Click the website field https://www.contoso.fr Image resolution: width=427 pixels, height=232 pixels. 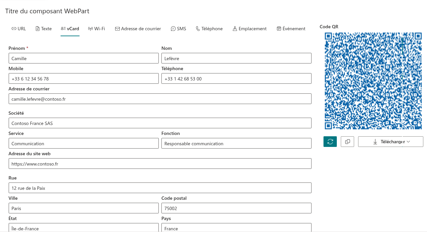click(160, 164)
